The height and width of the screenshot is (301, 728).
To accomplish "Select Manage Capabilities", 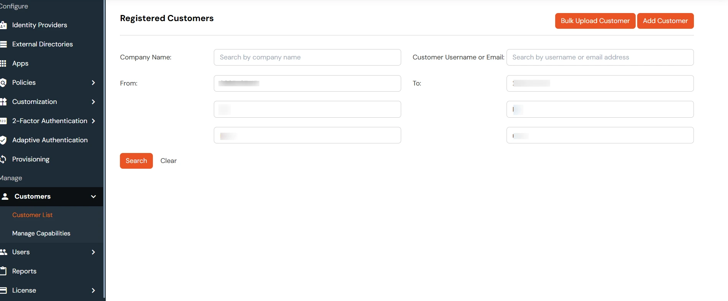I will [41, 233].
